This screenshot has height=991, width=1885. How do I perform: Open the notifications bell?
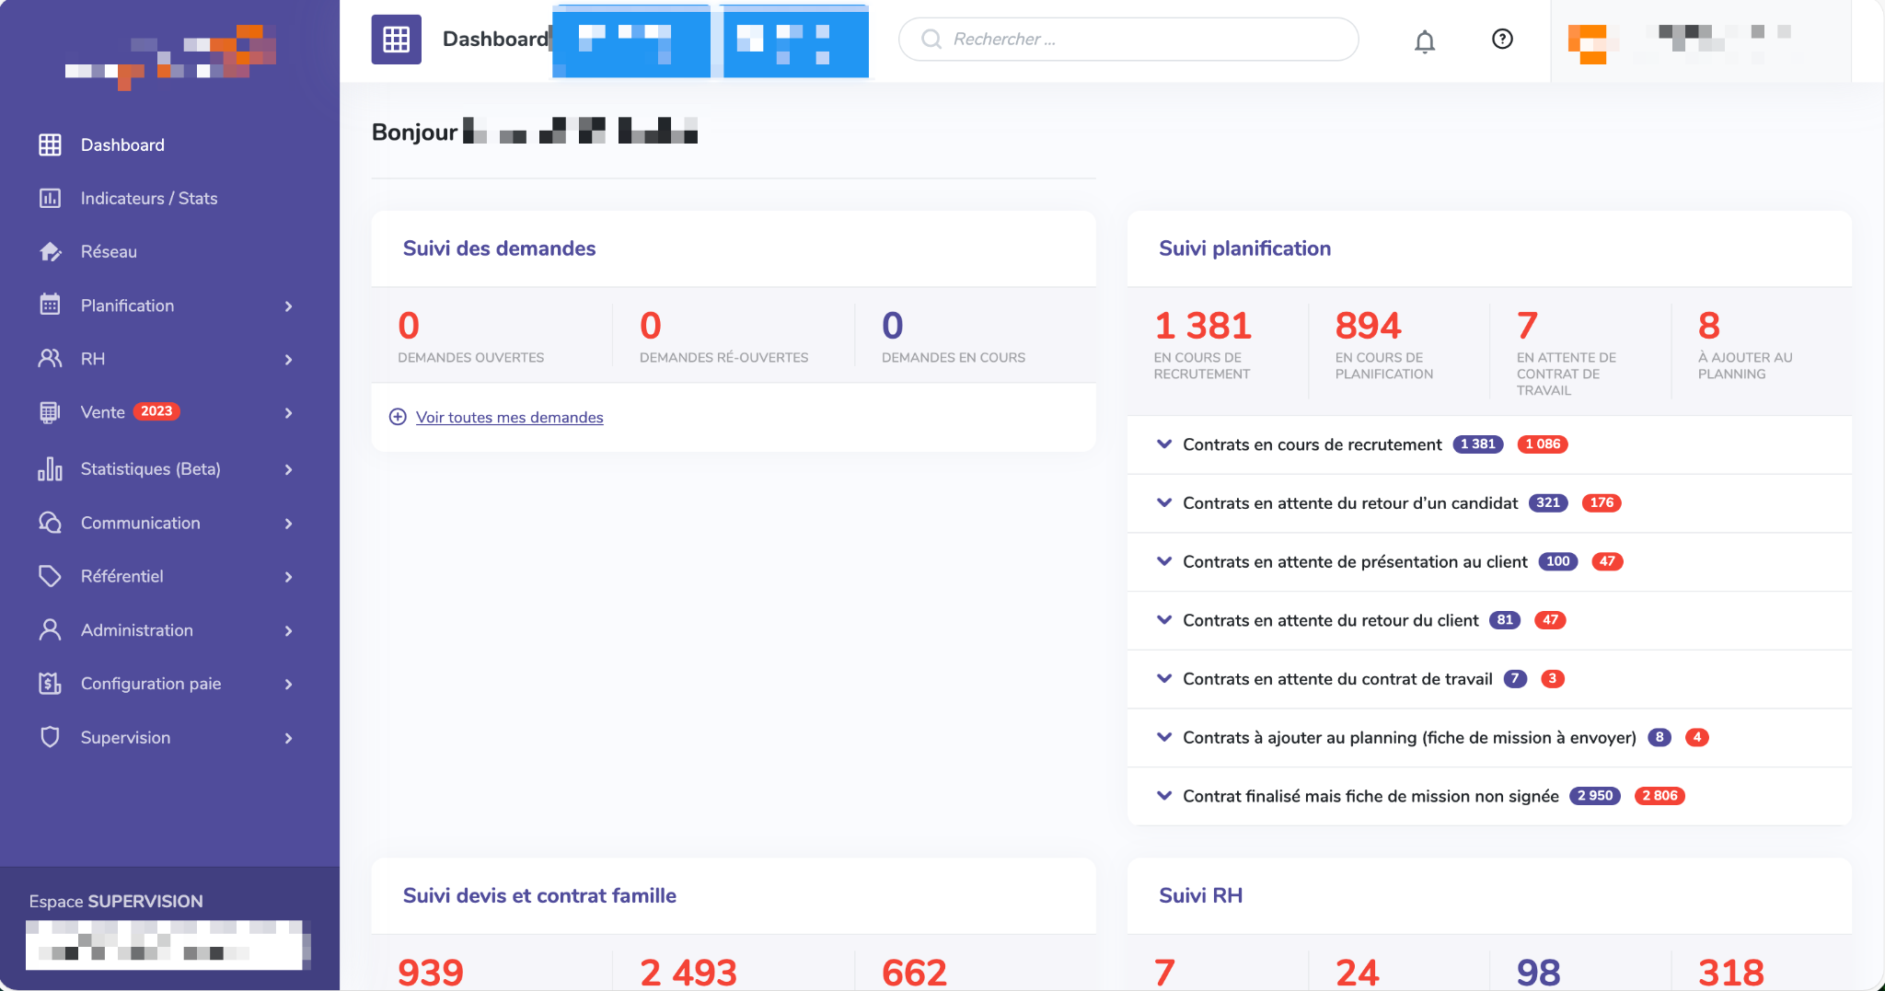(x=1424, y=40)
